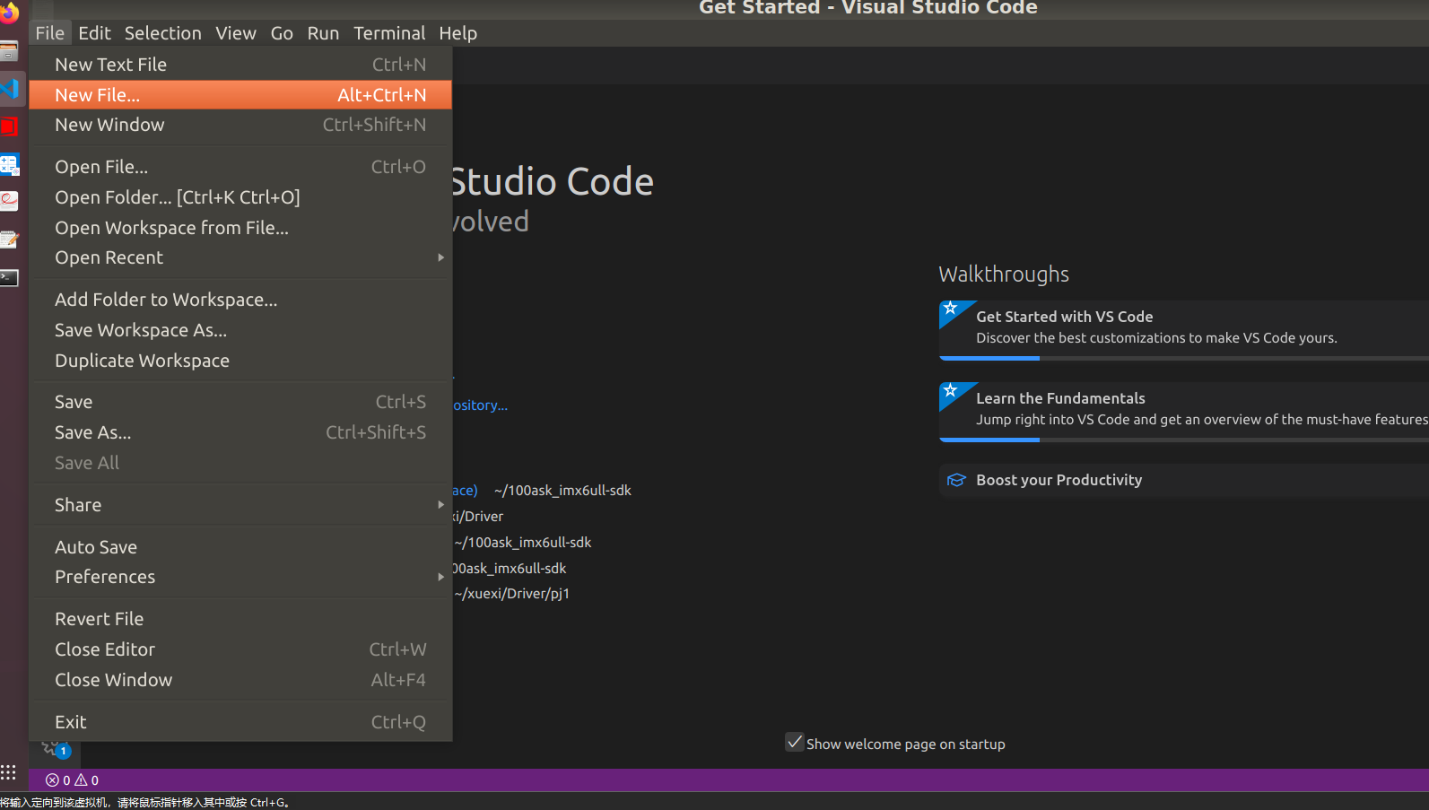
Task: Open the Get Started with VS Code walkthrough
Action: [1184, 330]
